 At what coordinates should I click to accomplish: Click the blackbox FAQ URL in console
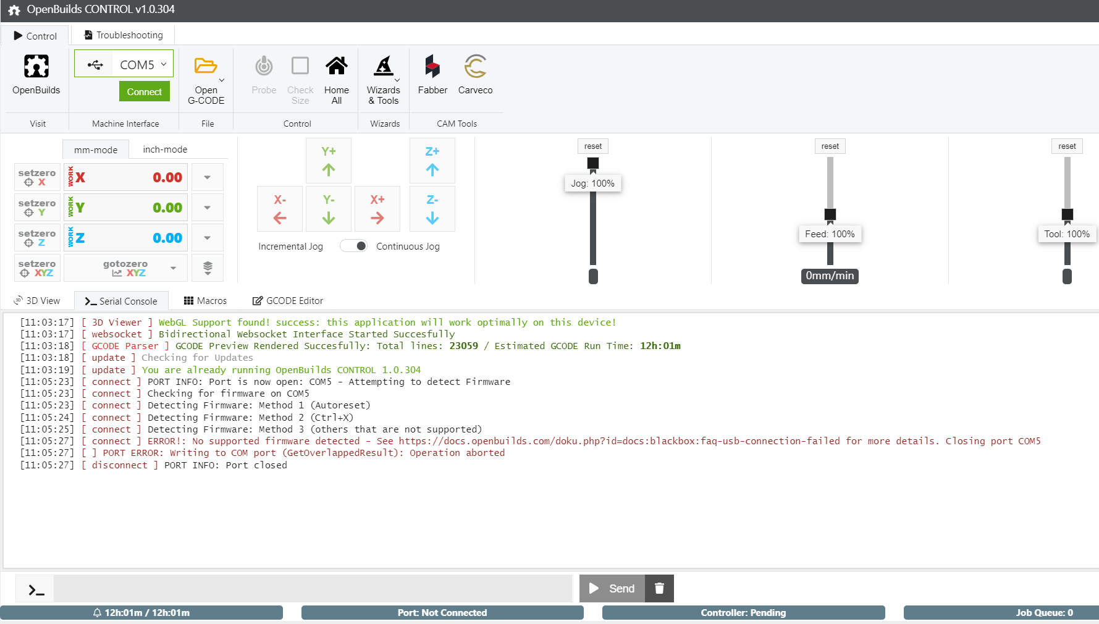coord(619,441)
